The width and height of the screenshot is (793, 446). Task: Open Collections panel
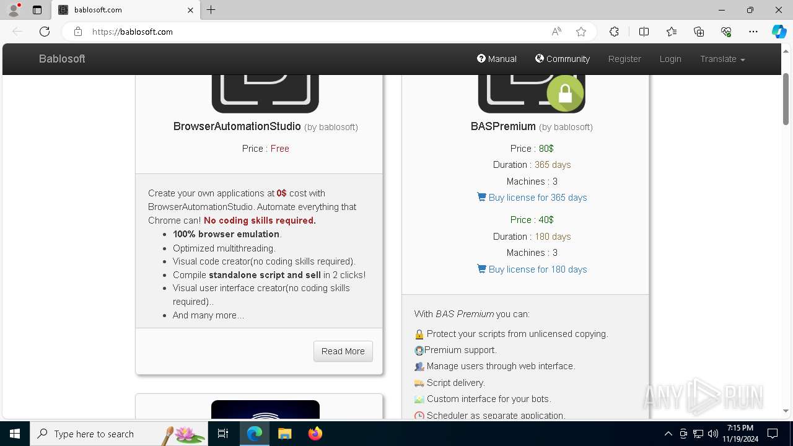(699, 32)
